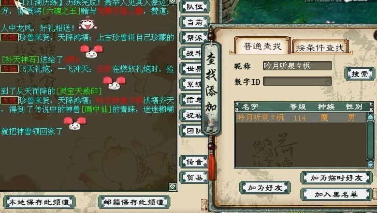The width and height of the screenshot is (377, 213).
Task: Click the results list scroll-up arrow
Action: (x=370, y=116)
